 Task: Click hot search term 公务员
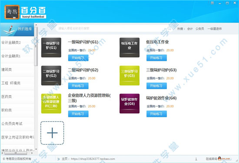tap(200, 29)
